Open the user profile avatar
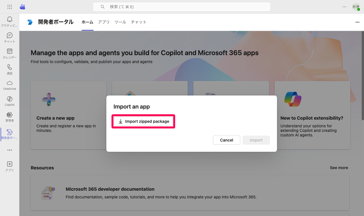 [356, 7]
